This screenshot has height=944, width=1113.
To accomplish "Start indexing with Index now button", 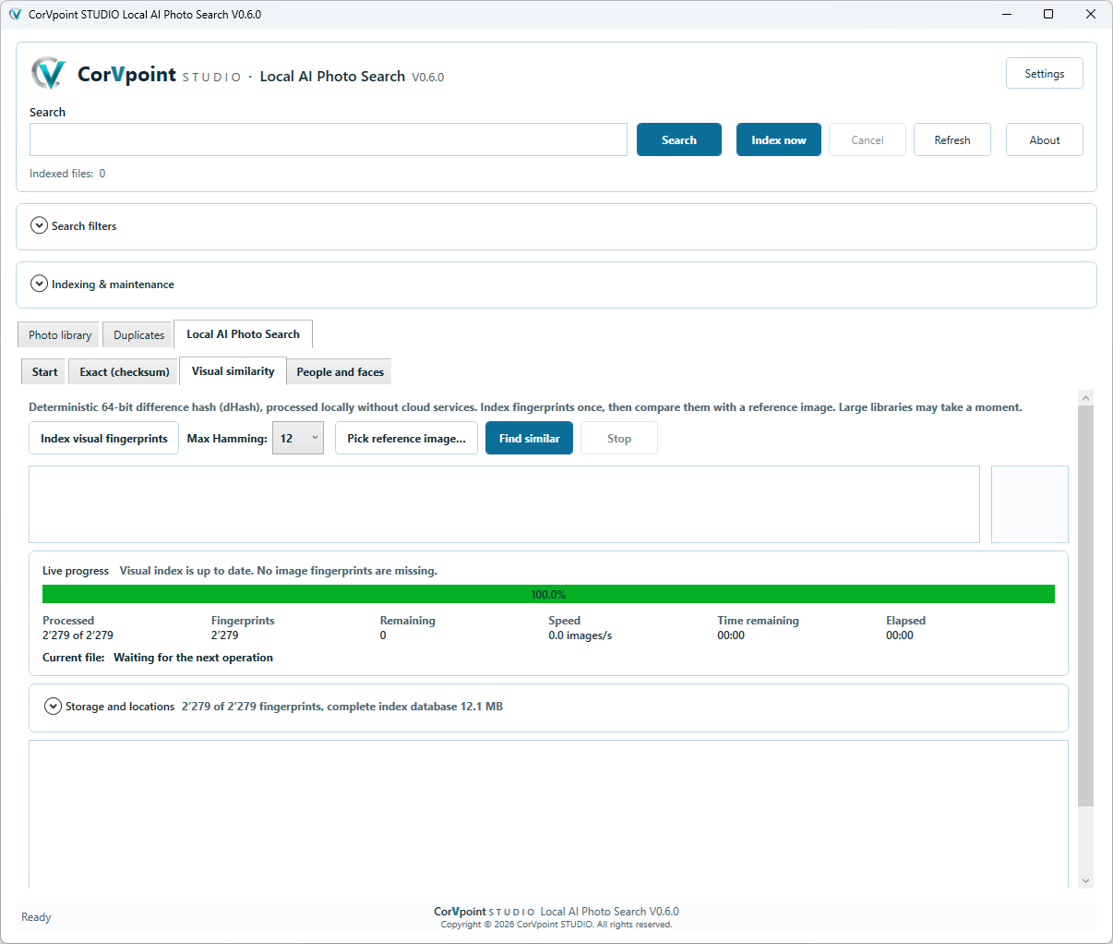I will pos(779,139).
